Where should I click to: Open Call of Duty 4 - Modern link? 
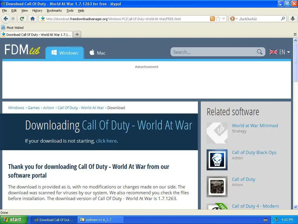[255, 206]
